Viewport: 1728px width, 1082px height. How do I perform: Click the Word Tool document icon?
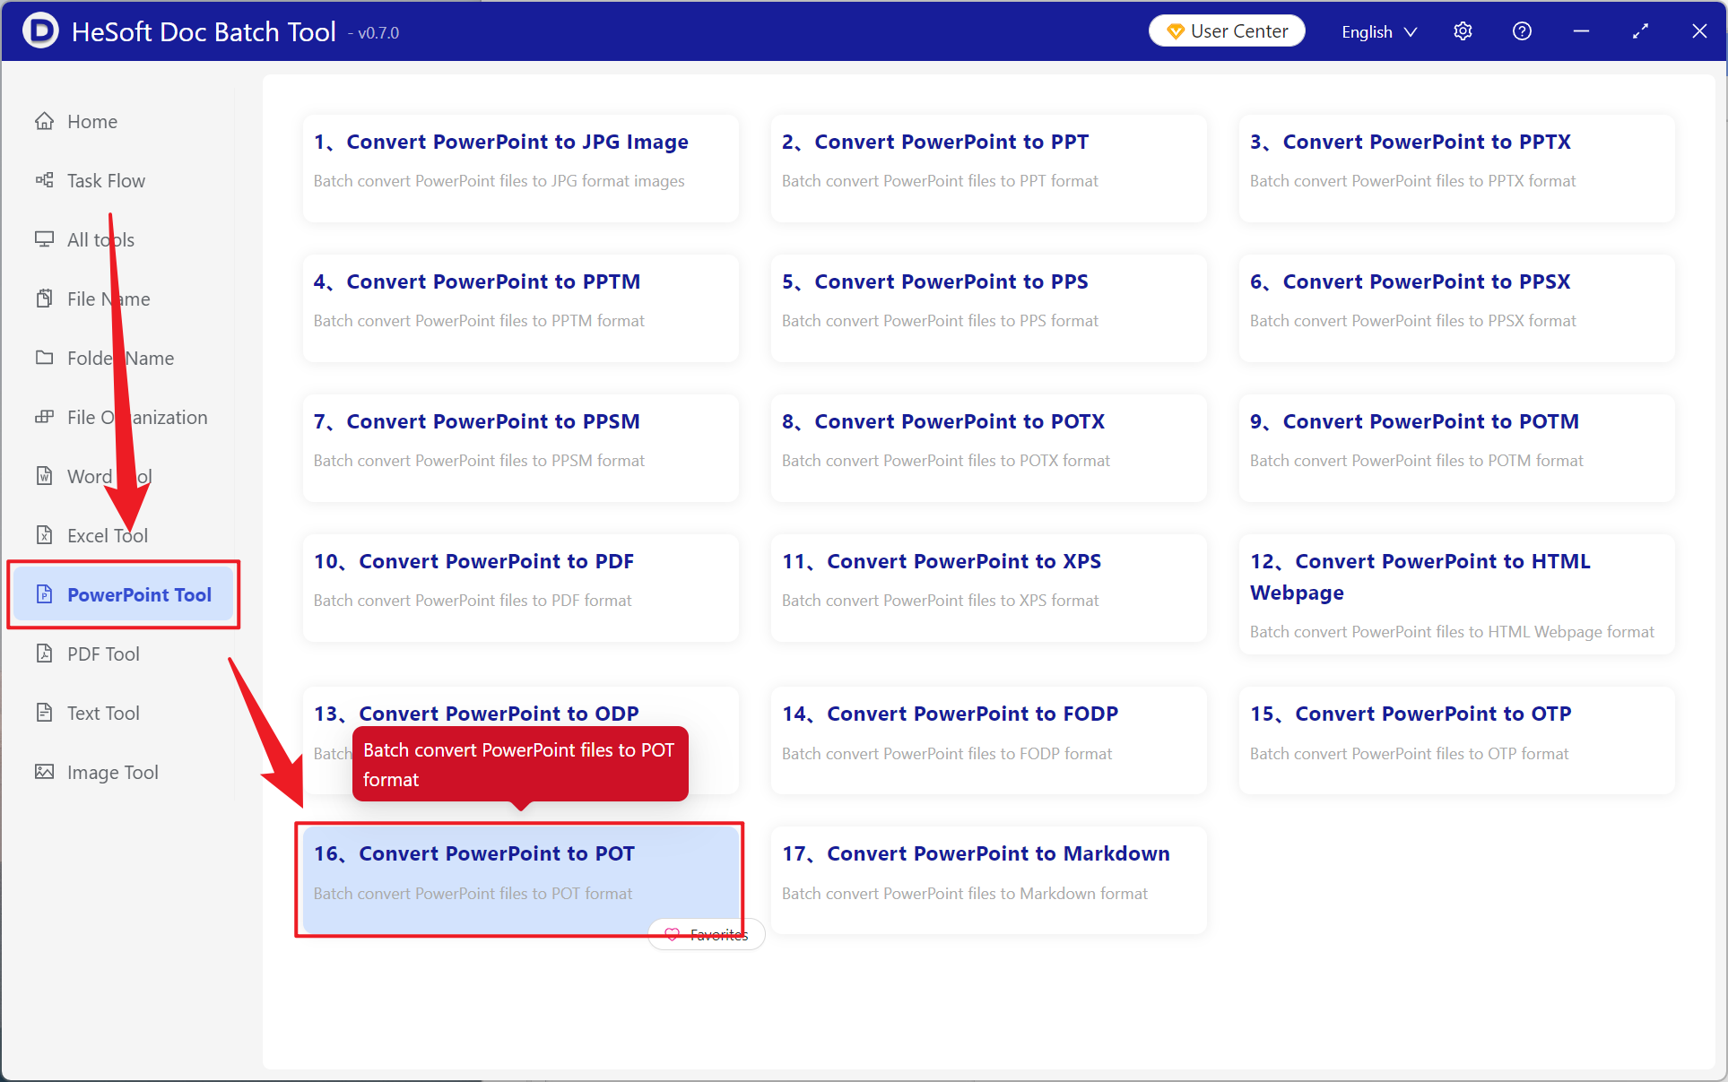pyautogui.click(x=44, y=476)
